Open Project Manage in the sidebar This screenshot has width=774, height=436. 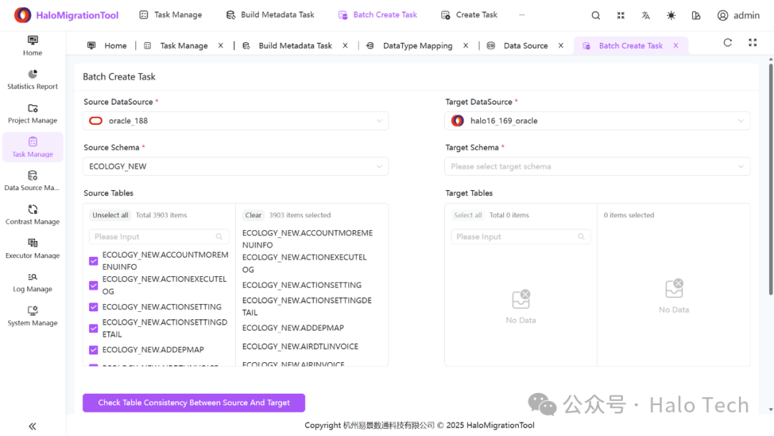click(32, 113)
